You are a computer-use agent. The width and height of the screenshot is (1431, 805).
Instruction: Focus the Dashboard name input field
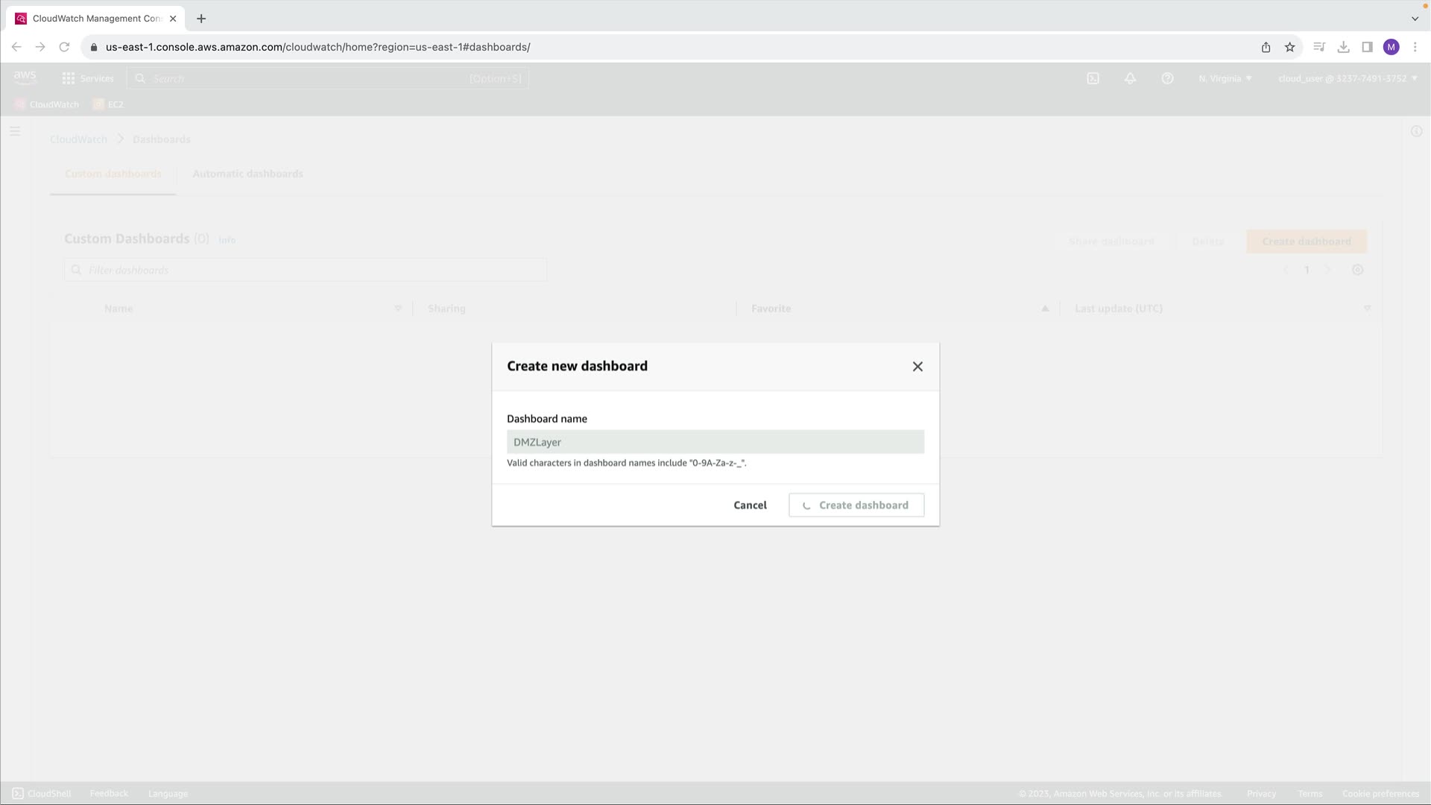[715, 442]
